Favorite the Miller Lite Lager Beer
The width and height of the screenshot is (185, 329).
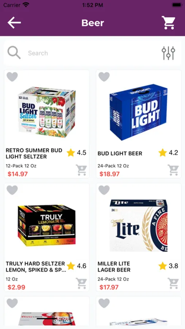click(x=104, y=190)
